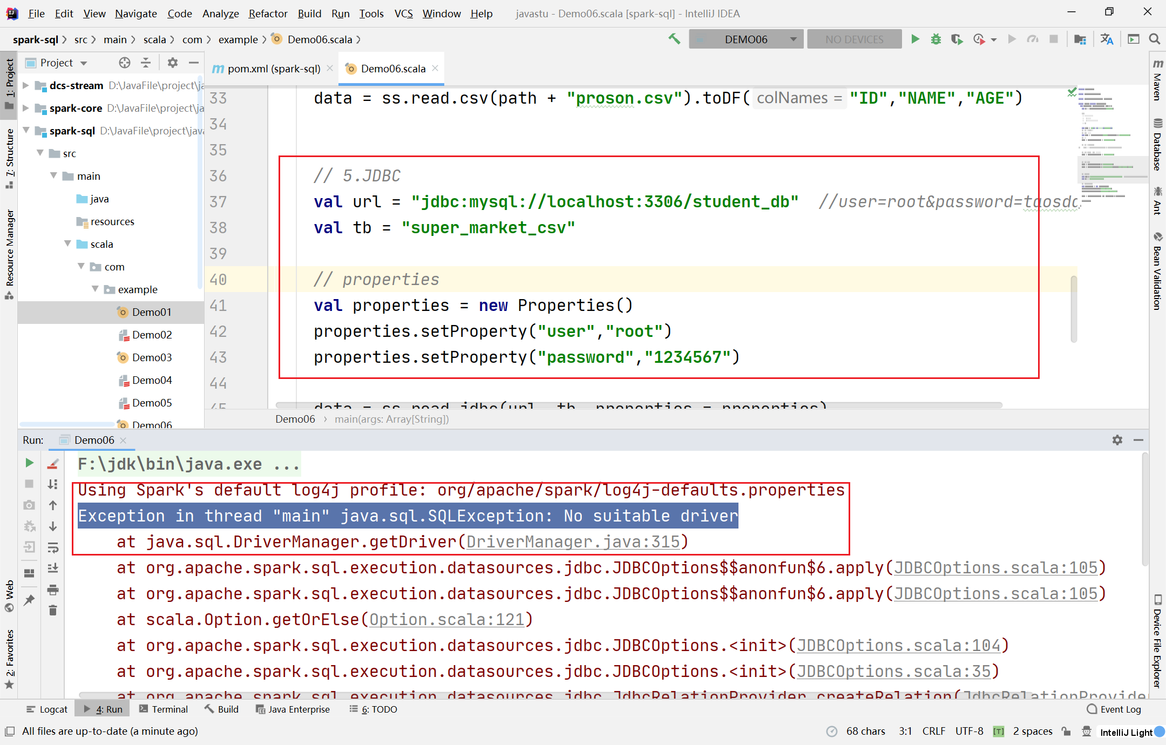Toggle soft-wrap in Run console
Viewport: 1166px width, 745px height.
(x=53, y=547)
